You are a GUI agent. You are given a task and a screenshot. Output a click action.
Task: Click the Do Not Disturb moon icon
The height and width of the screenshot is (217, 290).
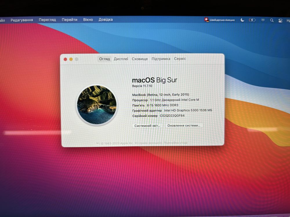[242, 20]
